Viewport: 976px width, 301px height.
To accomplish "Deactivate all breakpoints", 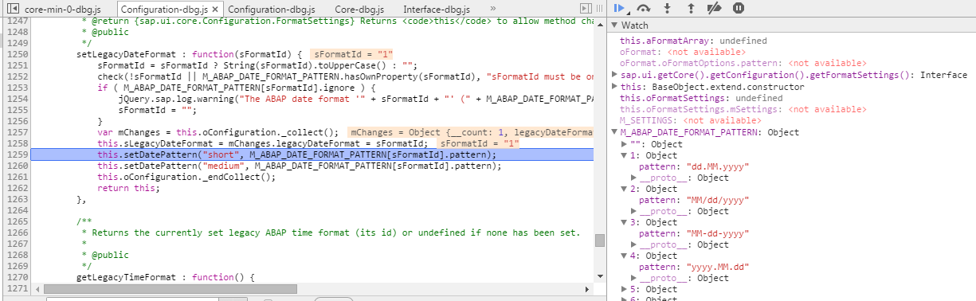I will coord(715,8).
